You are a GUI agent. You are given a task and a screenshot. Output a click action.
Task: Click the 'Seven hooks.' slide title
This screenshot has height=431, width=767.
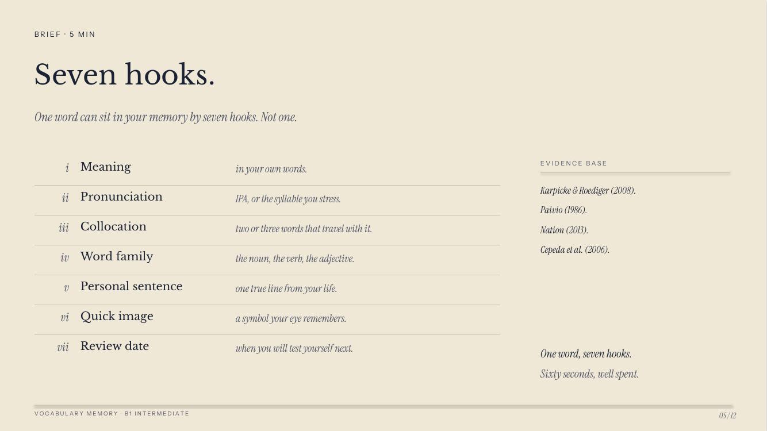(x=125, y=75)
